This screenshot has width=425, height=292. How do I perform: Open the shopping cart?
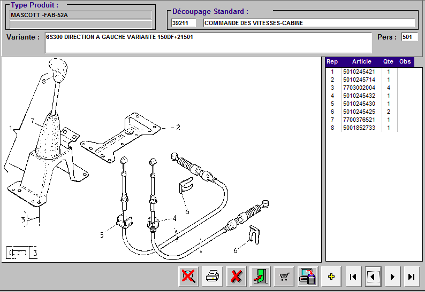284,277
